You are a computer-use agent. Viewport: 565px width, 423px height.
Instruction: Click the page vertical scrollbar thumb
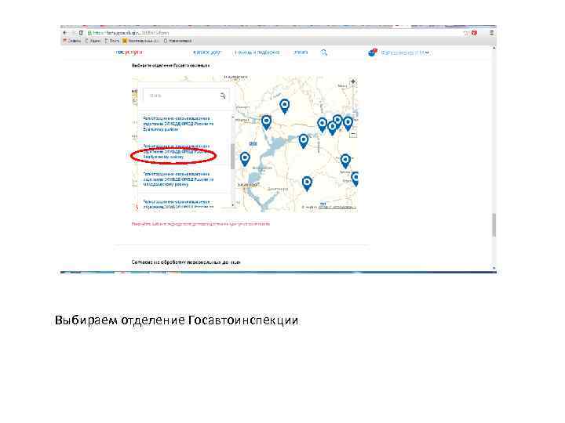494,225
